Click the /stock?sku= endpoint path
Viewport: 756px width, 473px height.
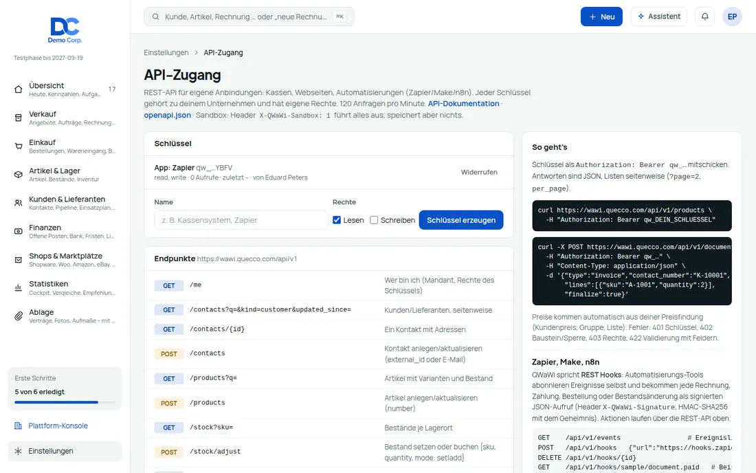[x=211, y=427]
